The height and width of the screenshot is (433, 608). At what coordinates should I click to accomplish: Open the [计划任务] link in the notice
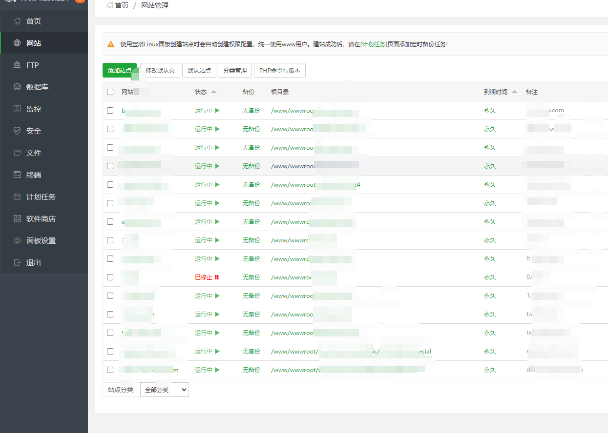pyautogui.click(x=374, y=44)
